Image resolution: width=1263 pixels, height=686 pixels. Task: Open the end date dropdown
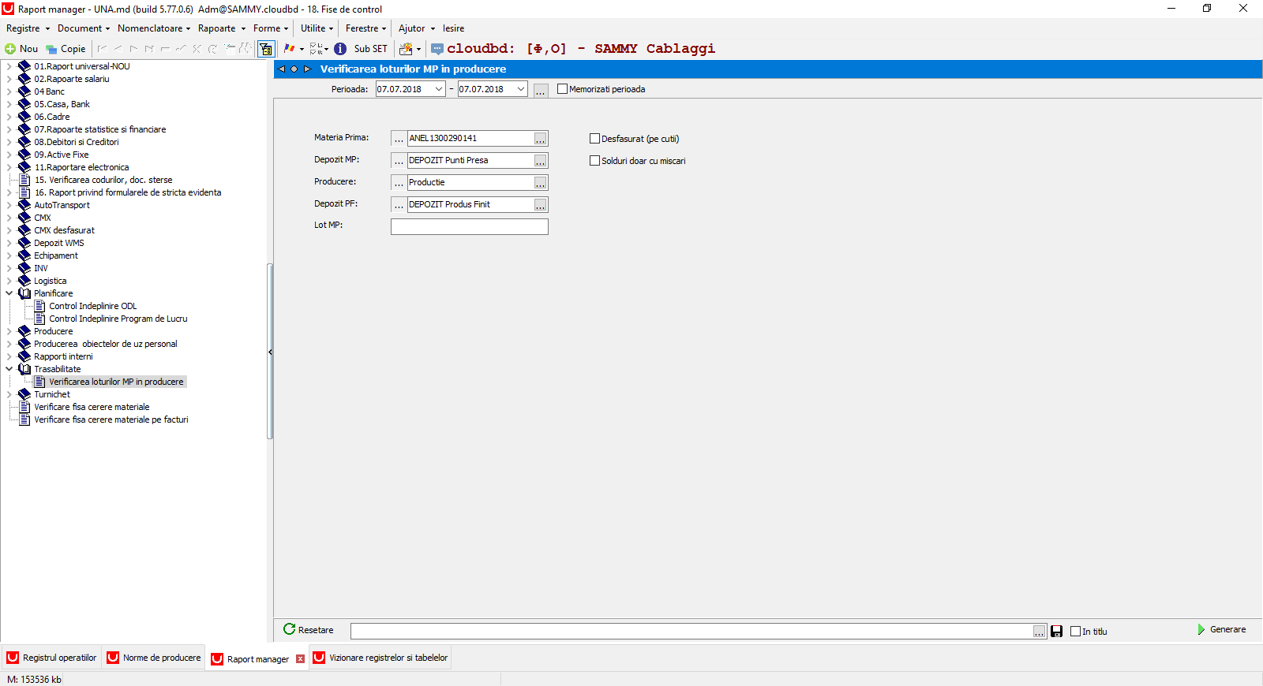(x=521, y=89)
